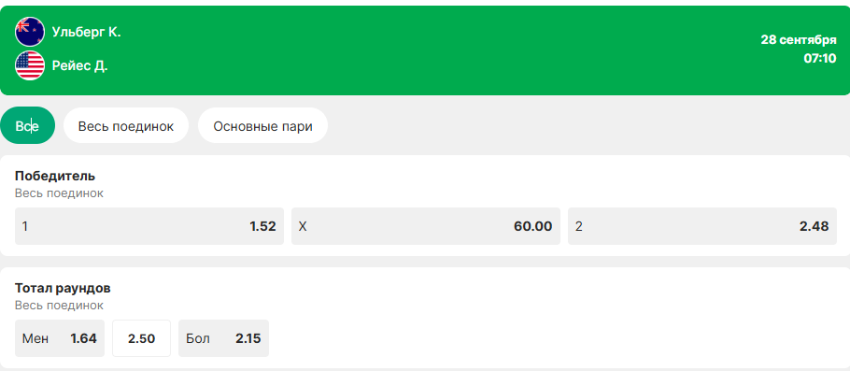Click the 07:10 start time
This screenshot has height=371, width=850.
pyautogui.click(x=820, y=58)
